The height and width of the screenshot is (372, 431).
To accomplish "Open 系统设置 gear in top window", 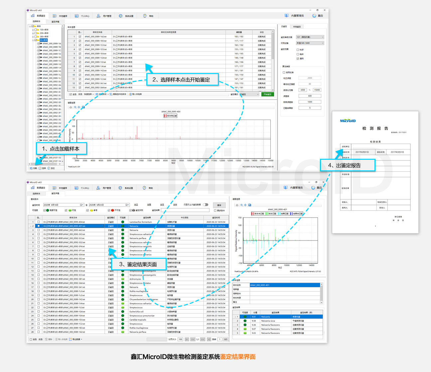I will (x=121, y=16).
